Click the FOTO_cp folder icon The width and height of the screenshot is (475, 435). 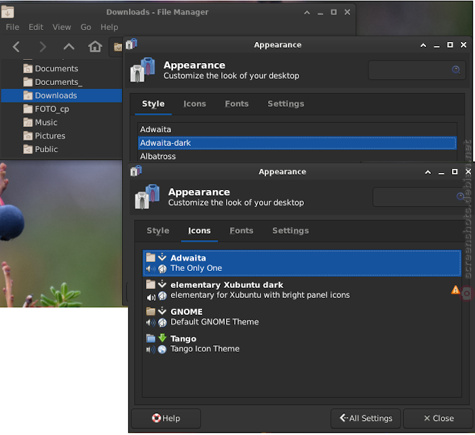[28, 109]
